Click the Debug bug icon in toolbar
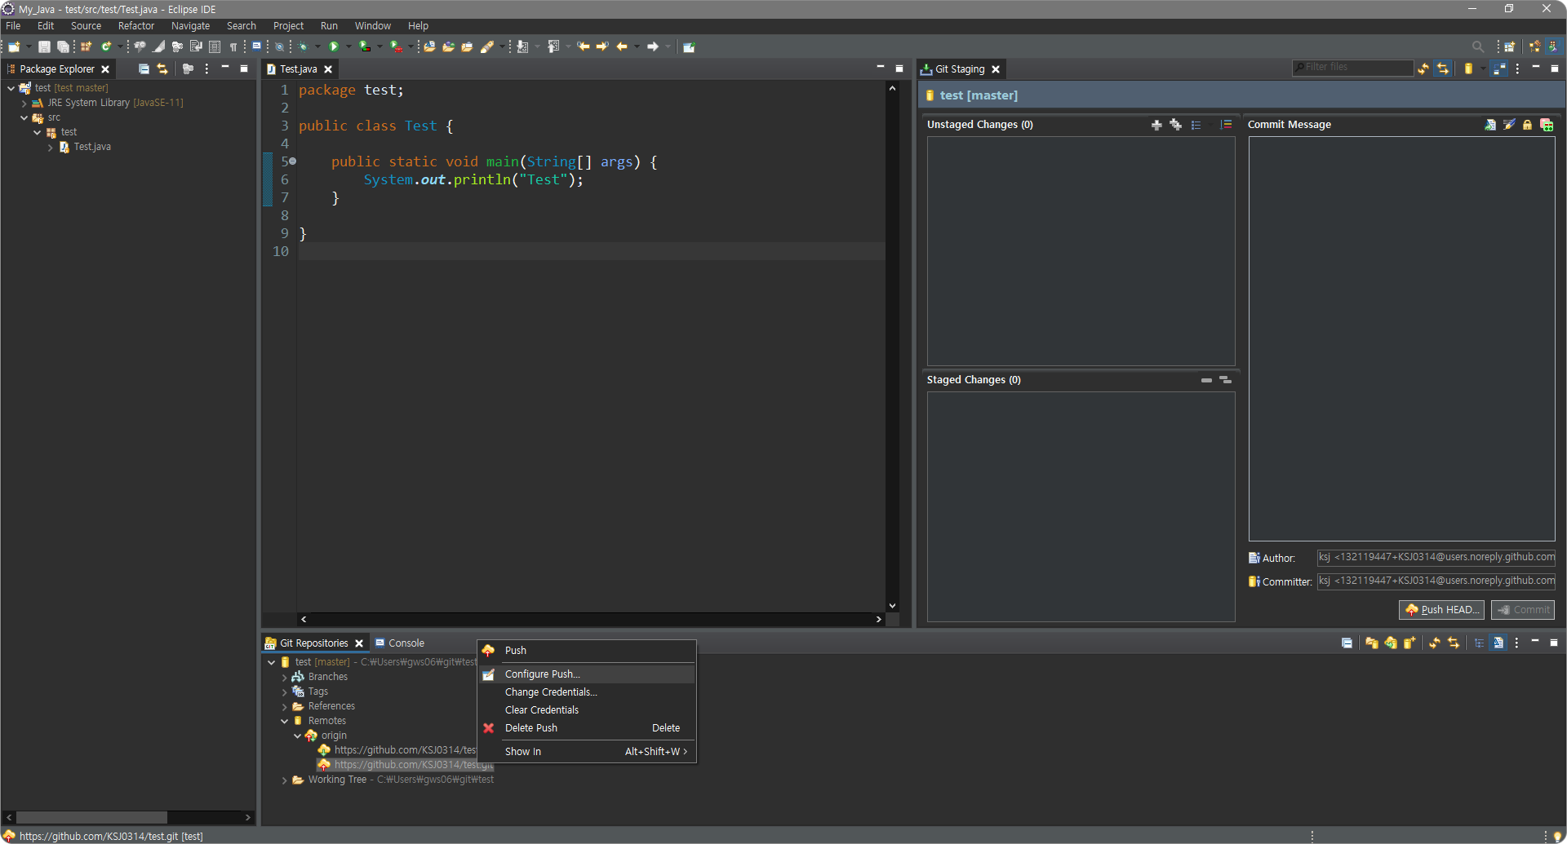 (303, 46)
